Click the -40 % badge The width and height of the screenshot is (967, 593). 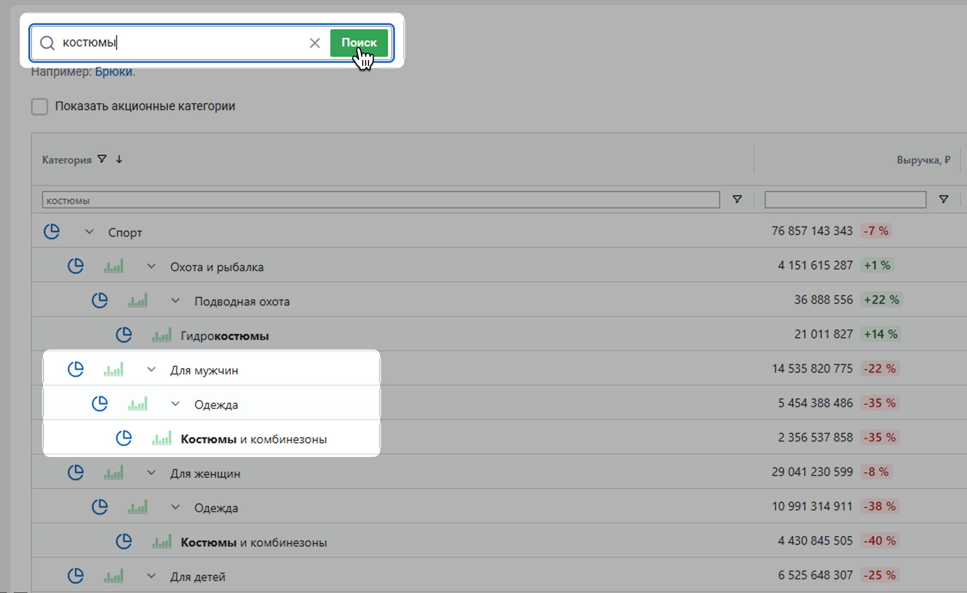click(880, 540)
